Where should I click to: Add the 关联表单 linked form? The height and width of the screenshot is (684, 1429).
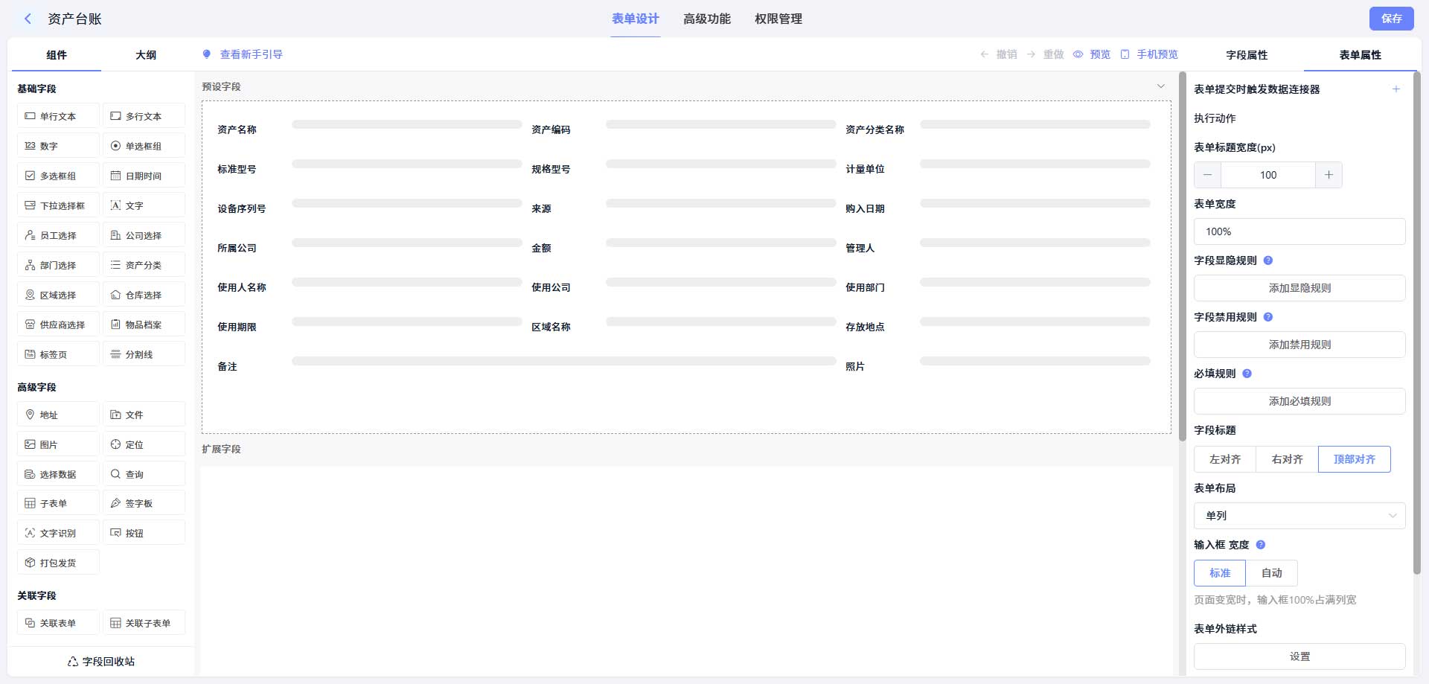58,623
